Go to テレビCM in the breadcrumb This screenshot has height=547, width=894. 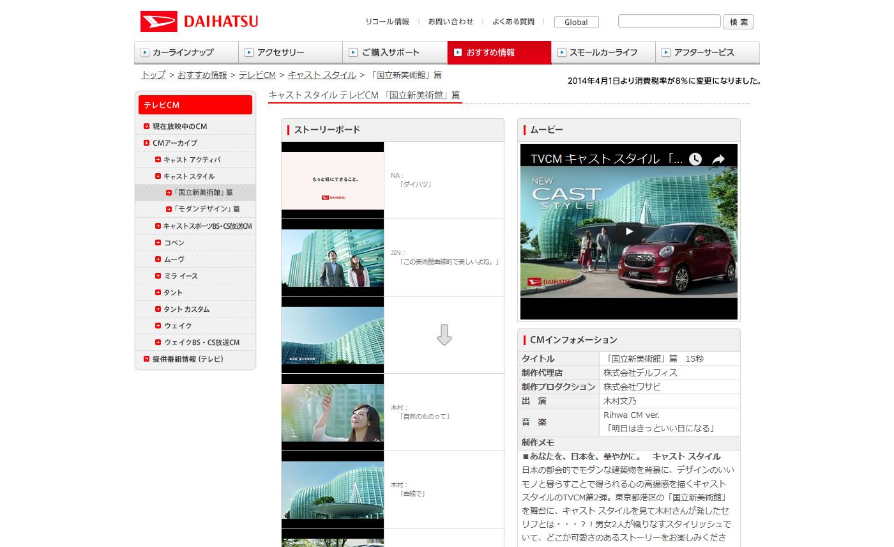pyautogui.click(x=257, y=75)
